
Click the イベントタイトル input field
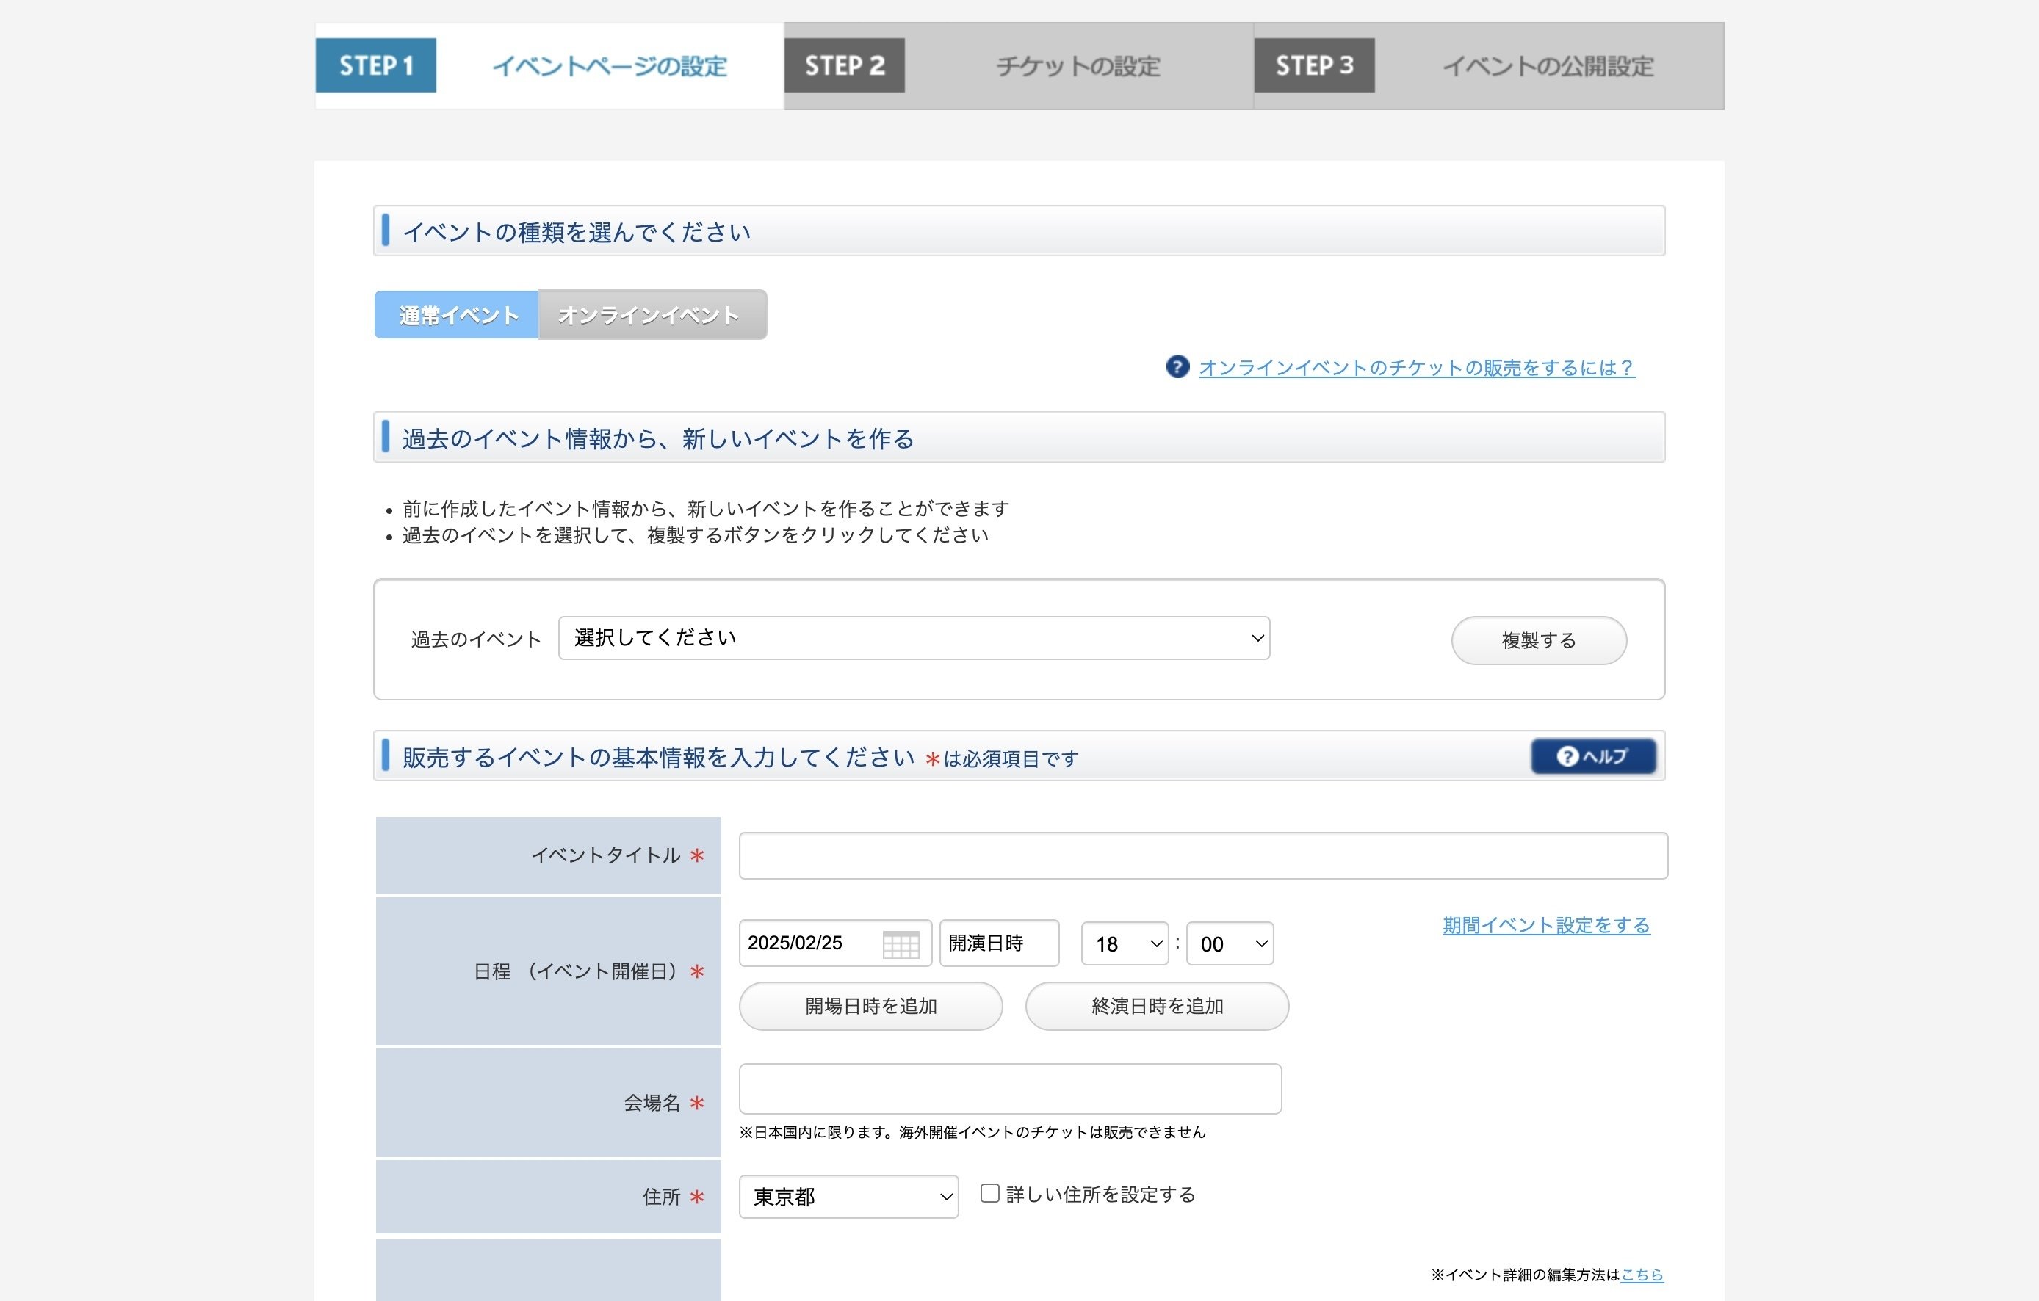pos(1202,855)
